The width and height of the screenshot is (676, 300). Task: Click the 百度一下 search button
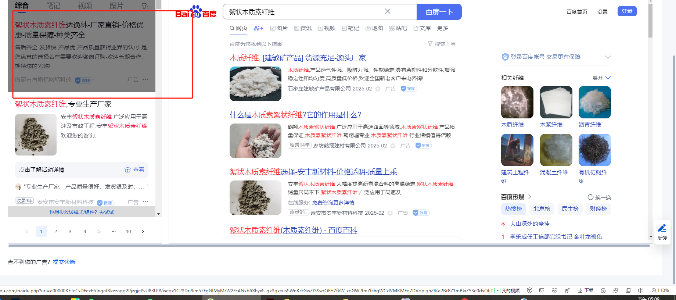click(x=439, y=12)
